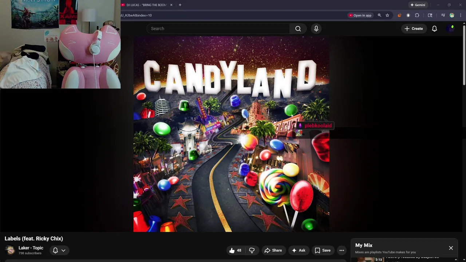Open a new browser tab
Viewport: 466px width, 262px height.
pos(180,5)
